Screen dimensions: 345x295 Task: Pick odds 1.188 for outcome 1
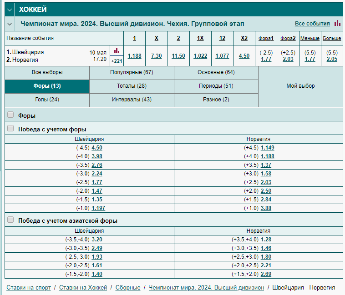pos(134,56)
